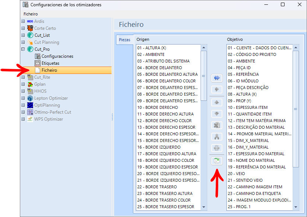
Task: Select '10 - BORDE DERECHO' in Origen
Action: point(169,108)
